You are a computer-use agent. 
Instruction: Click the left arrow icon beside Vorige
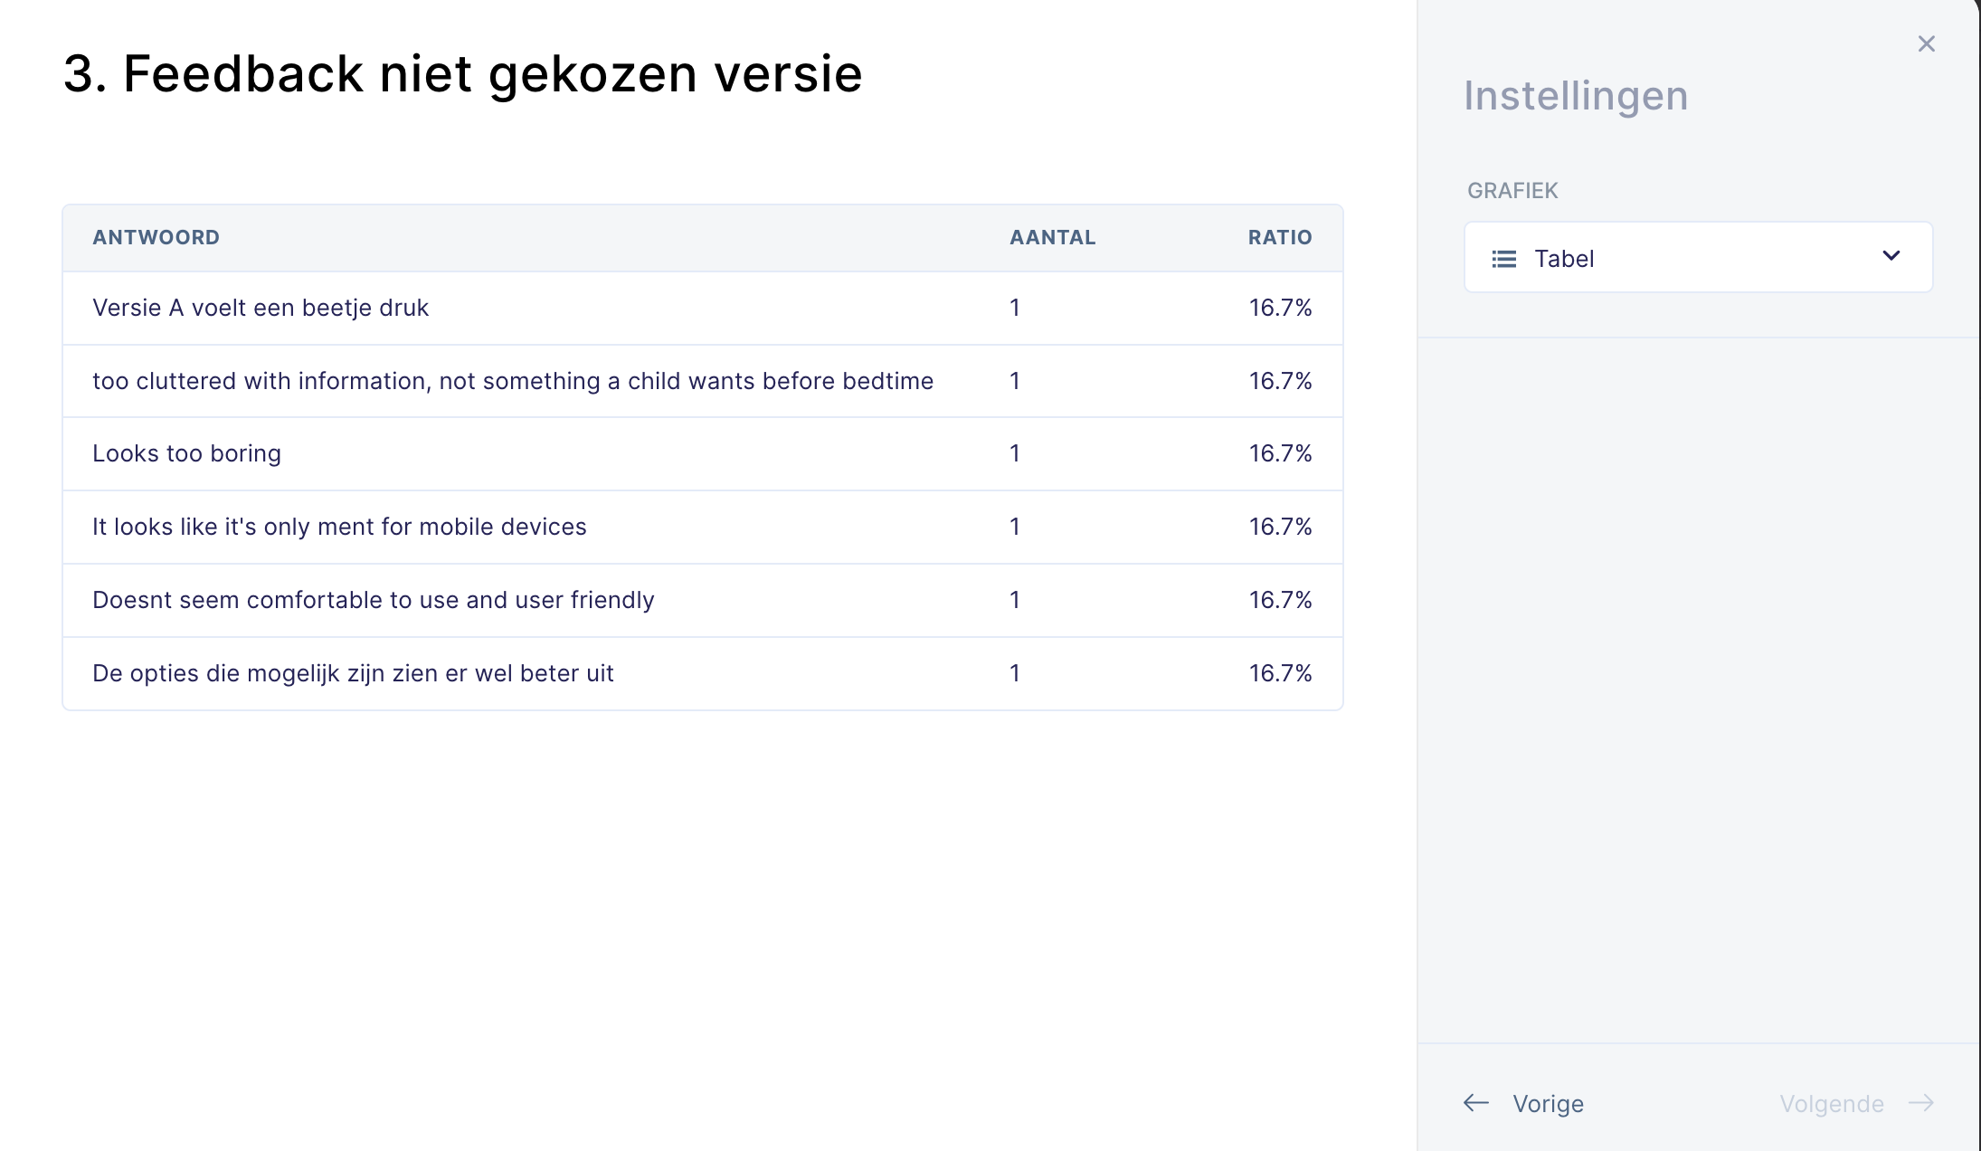1476,1103
